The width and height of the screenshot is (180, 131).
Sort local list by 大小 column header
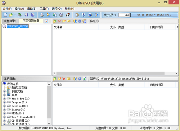(x=108, y=85)
